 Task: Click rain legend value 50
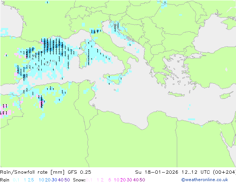67,180
